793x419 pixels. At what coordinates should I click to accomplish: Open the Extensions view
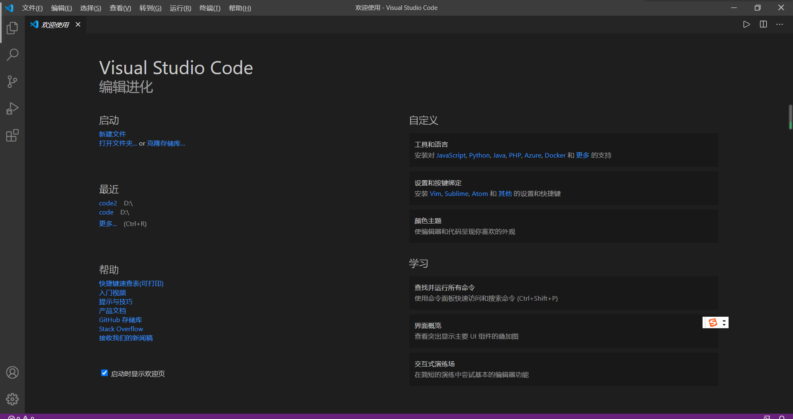point(12,135)
